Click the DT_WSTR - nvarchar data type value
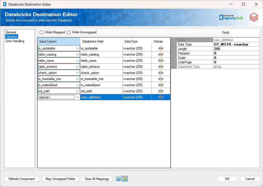Image resolution: width=263 pixels, height=187 pixels. click(236, 44)
